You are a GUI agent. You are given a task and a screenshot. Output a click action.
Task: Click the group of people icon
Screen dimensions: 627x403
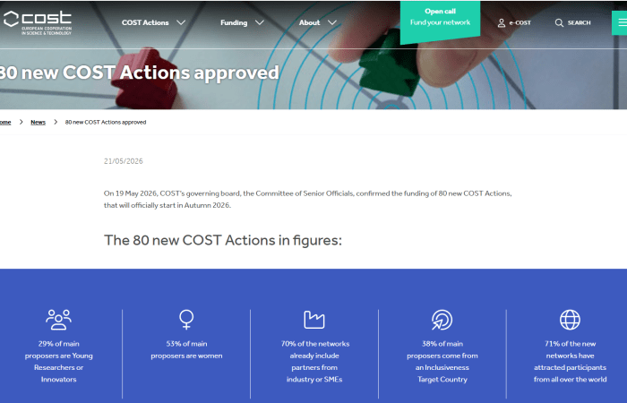pyautogui.click(x=58, y=320)
